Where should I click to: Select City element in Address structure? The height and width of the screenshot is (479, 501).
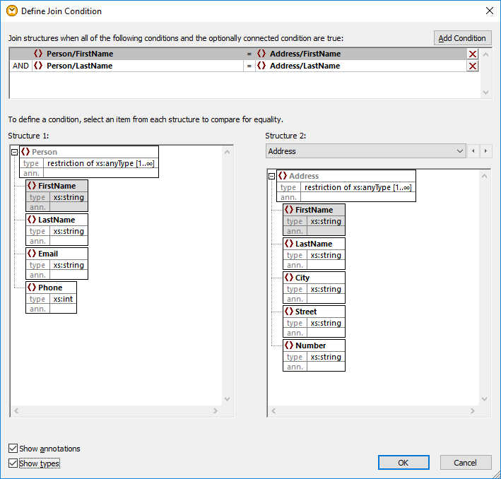point(302,278)
